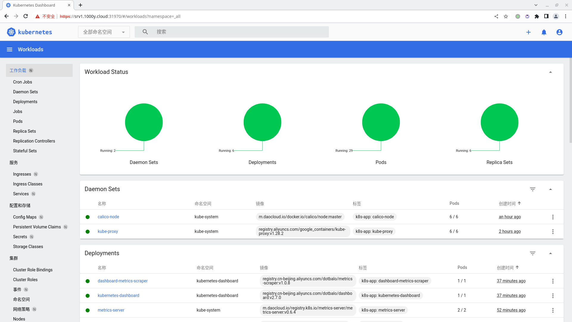The height and width of the screenshot is (322, 572).
Task: Open metrics-server deployment link
Action: (111, 310)
